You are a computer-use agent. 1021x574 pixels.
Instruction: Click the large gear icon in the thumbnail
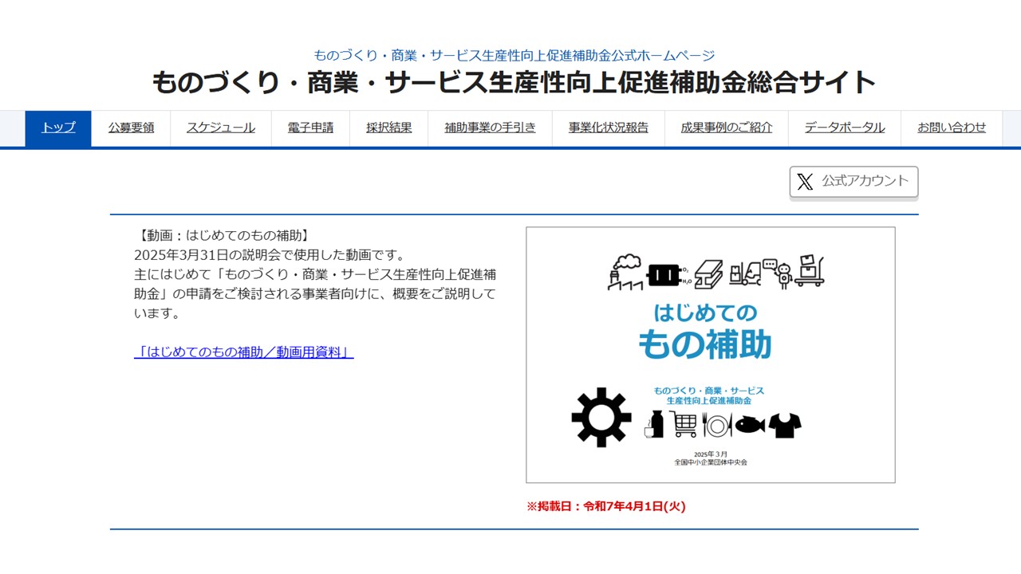[601, 417]
